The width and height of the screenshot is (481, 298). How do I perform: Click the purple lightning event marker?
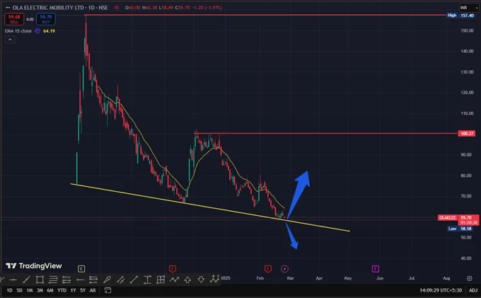point(284,269)
